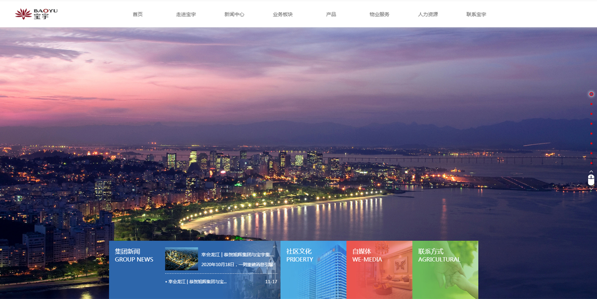Viewport: 597px width, 299px height.
Task: Open the blue 社区文化 PRIOERTY tile
Action: (x=313, y=270)
